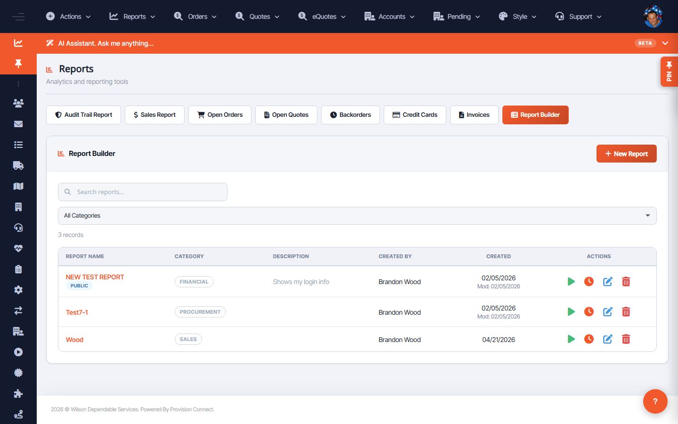Delete the Wood report
The image size is (678, 424).
click(626, 339)
